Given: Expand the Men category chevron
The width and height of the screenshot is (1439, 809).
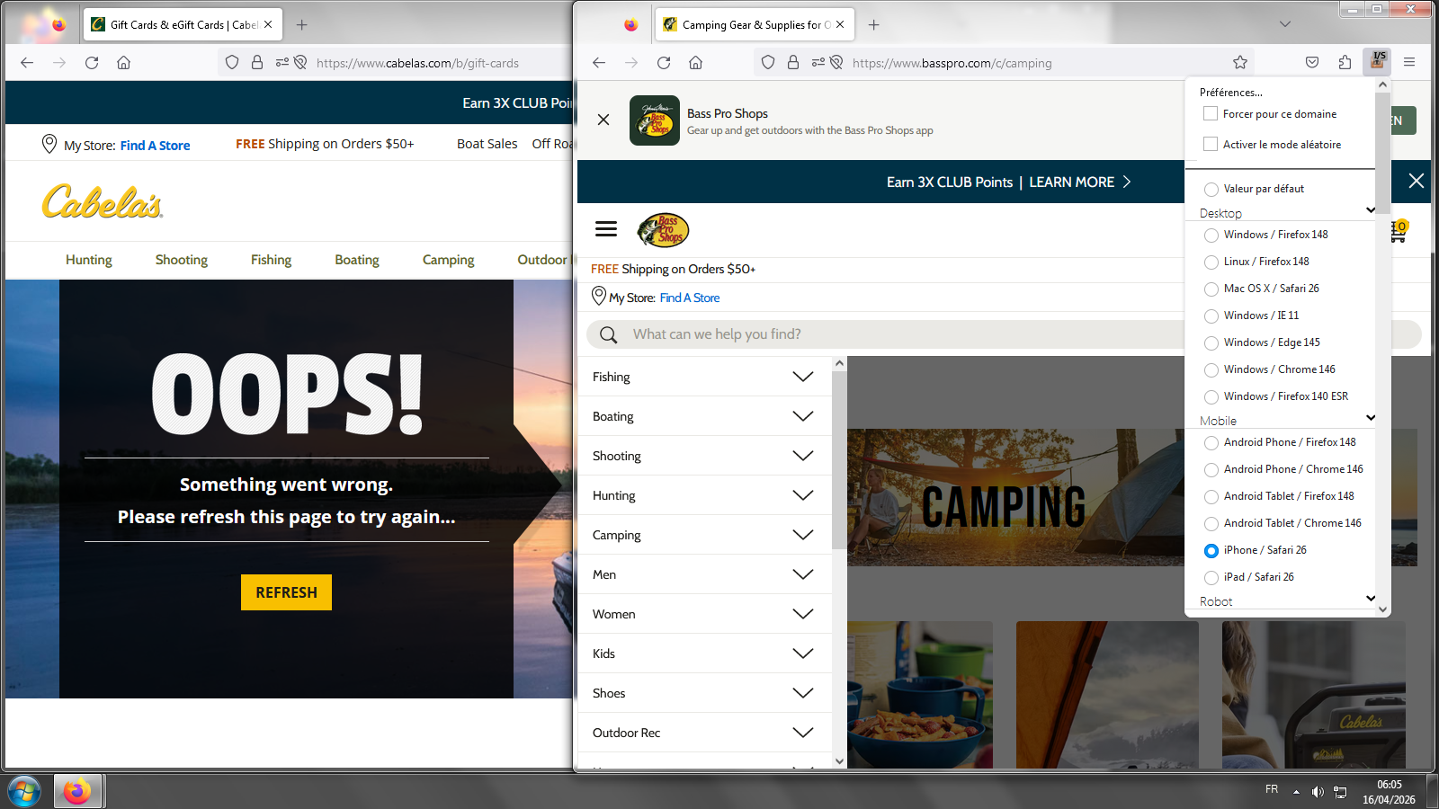Looking at the screenshot, I should (x=803, y=574).
